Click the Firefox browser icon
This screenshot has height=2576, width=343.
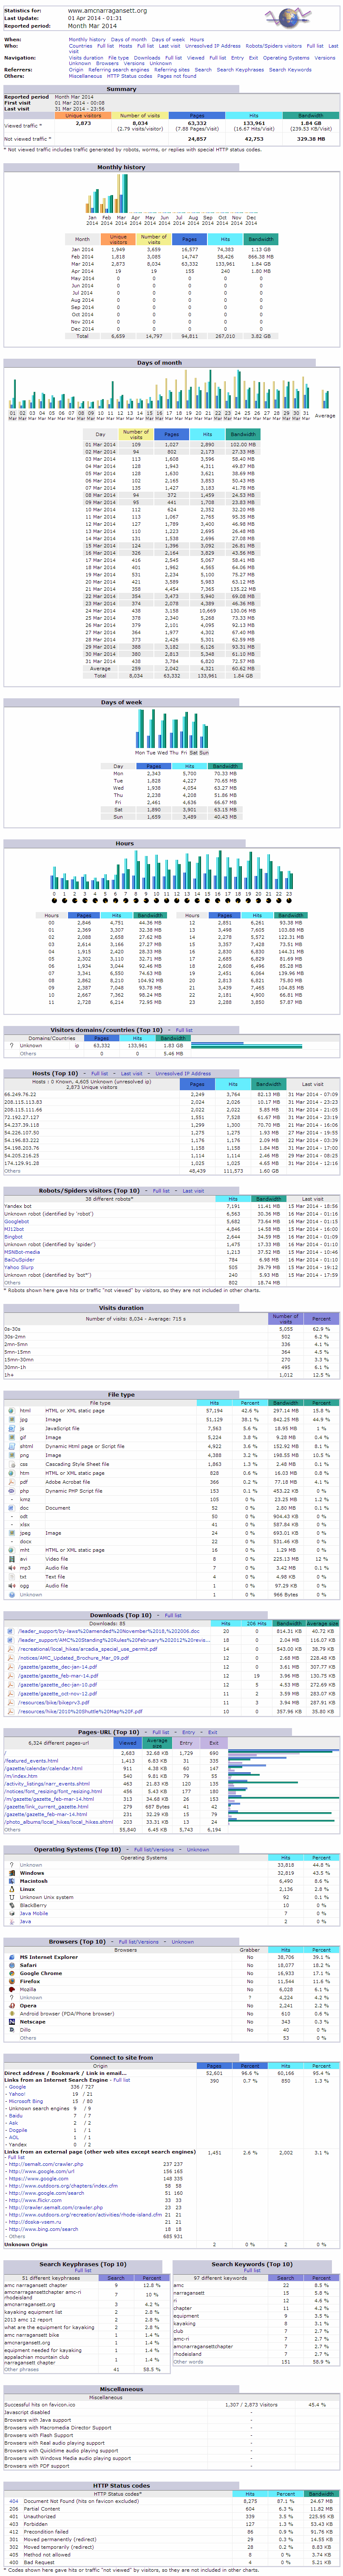click(11, 1981)
